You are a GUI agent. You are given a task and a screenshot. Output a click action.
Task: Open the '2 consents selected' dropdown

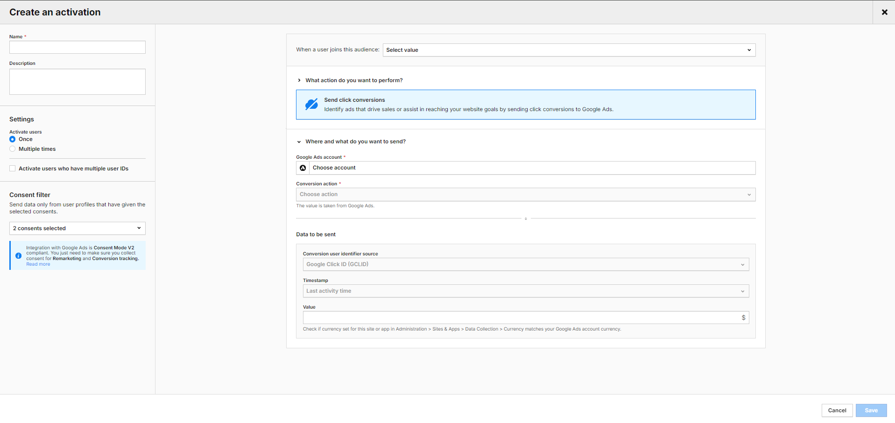click(x=77, y=228)
